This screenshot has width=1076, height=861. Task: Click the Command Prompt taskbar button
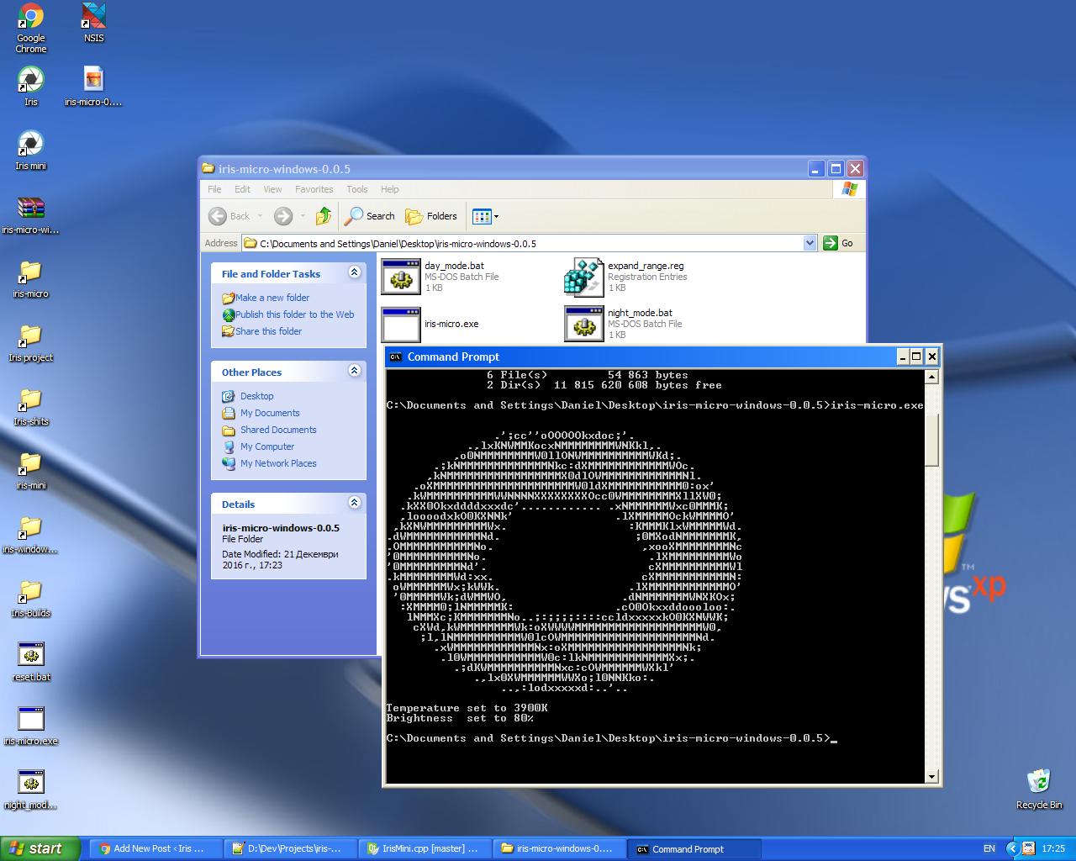[695, 848]
